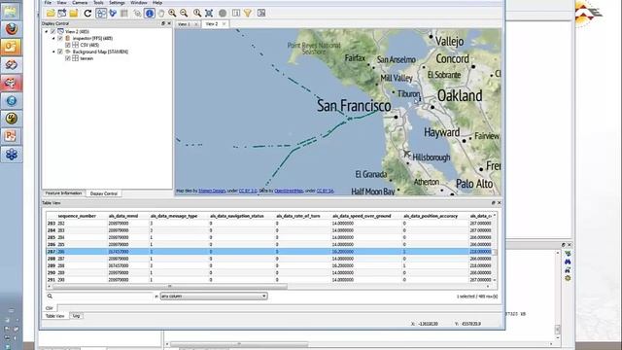Open the Tools menu

pyautogui.click(x=98, y=2)
